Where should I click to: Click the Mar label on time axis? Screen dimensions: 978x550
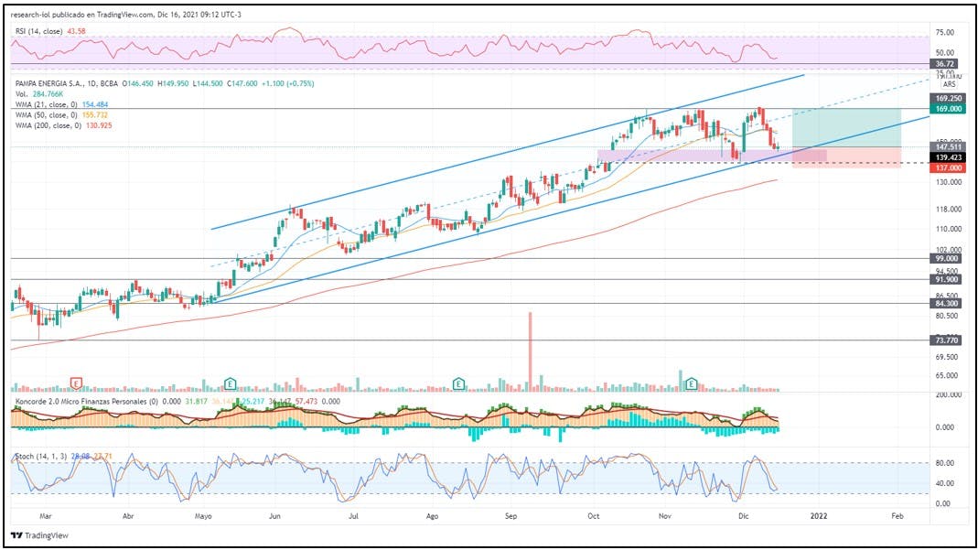(45, 516)
